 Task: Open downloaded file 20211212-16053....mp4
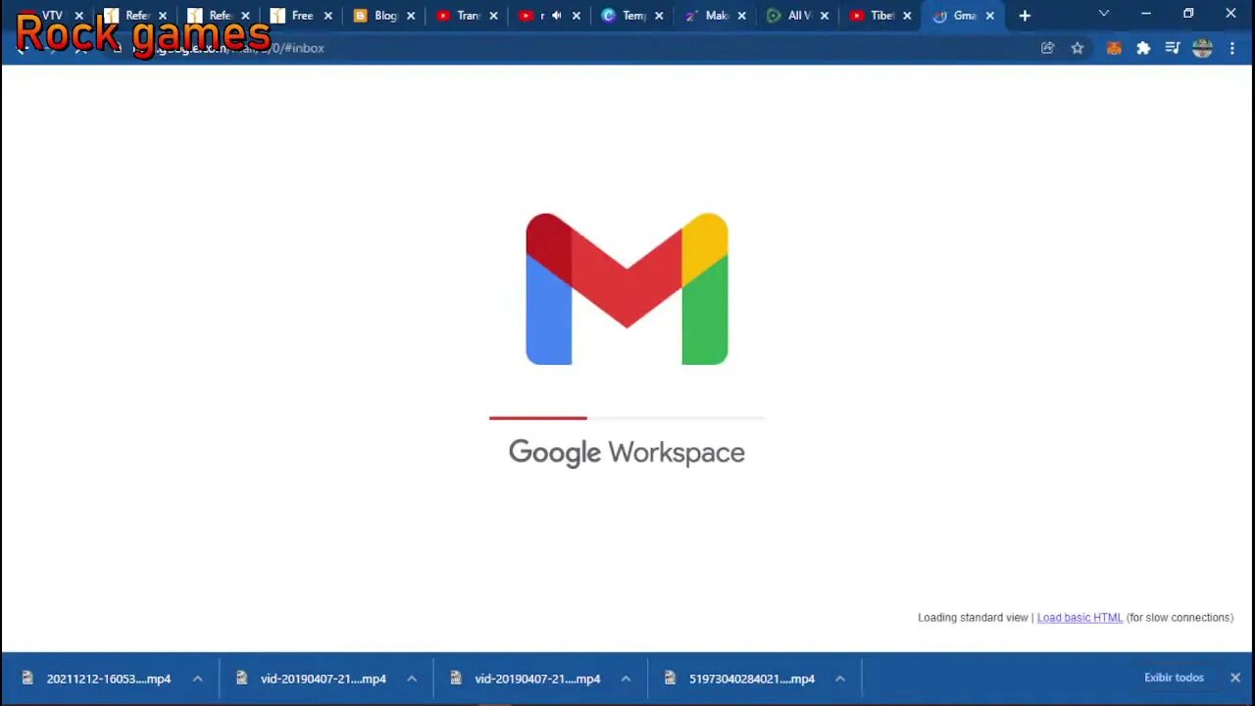pyautogui.click(x=108, y=679)
